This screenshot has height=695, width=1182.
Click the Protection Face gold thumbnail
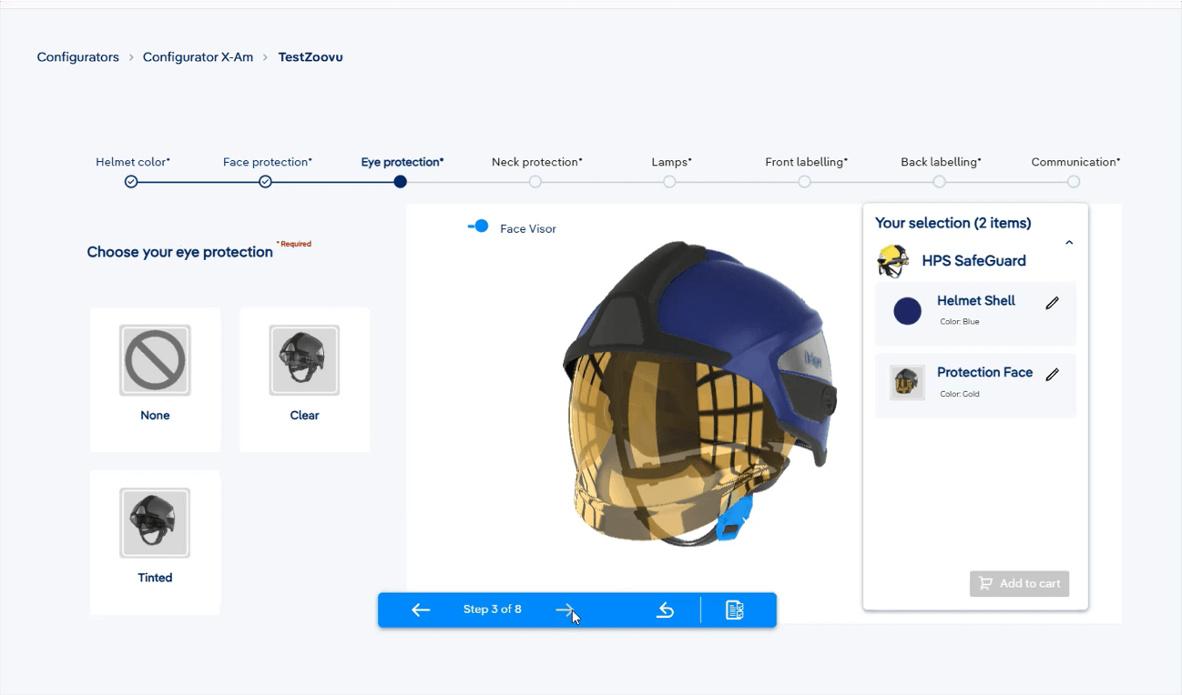click(x=907, y=383)
